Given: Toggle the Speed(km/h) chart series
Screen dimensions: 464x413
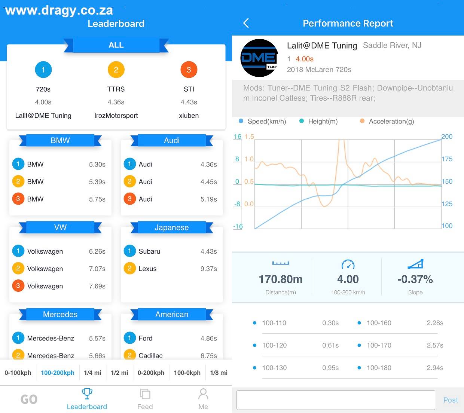Looking at the screenshot, I should (262, 121).
